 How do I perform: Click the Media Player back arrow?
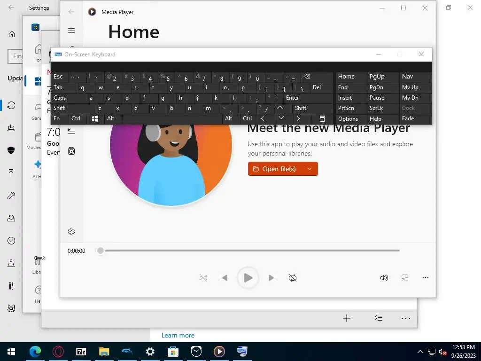[x=71, y=12]
